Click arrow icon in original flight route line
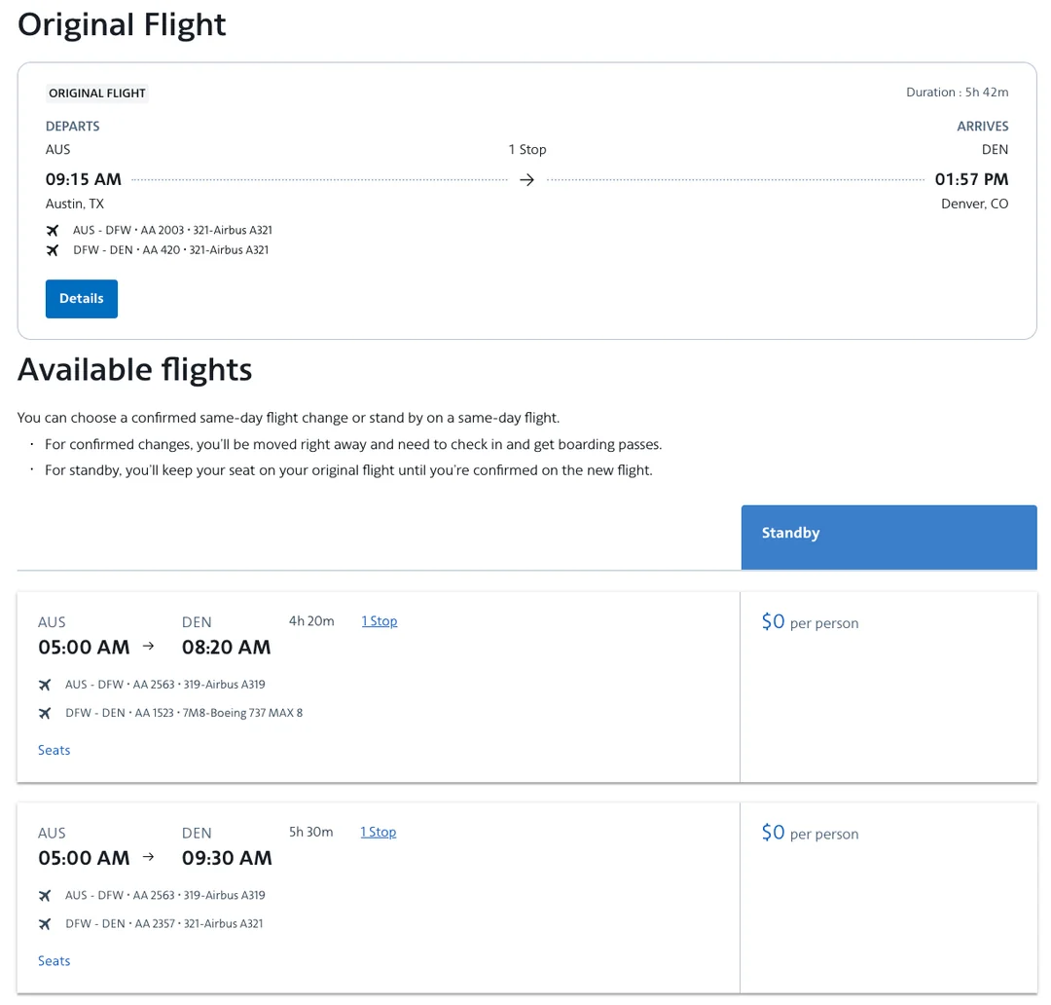Image resolution: width=1051 pixels, height=1005 pixels. 526,180
